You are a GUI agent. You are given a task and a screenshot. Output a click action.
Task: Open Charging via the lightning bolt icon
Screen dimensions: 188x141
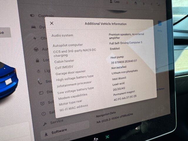click(35, 38)
